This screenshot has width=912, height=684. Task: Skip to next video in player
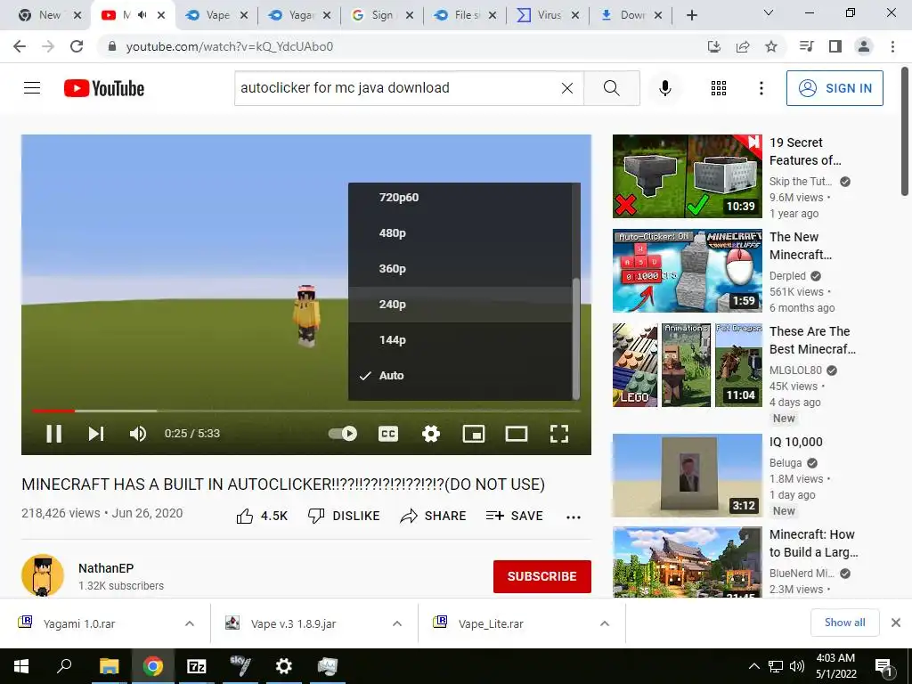coord(96,434)
